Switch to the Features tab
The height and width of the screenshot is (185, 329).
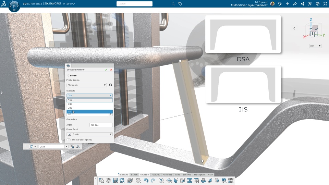coord(156,174)
